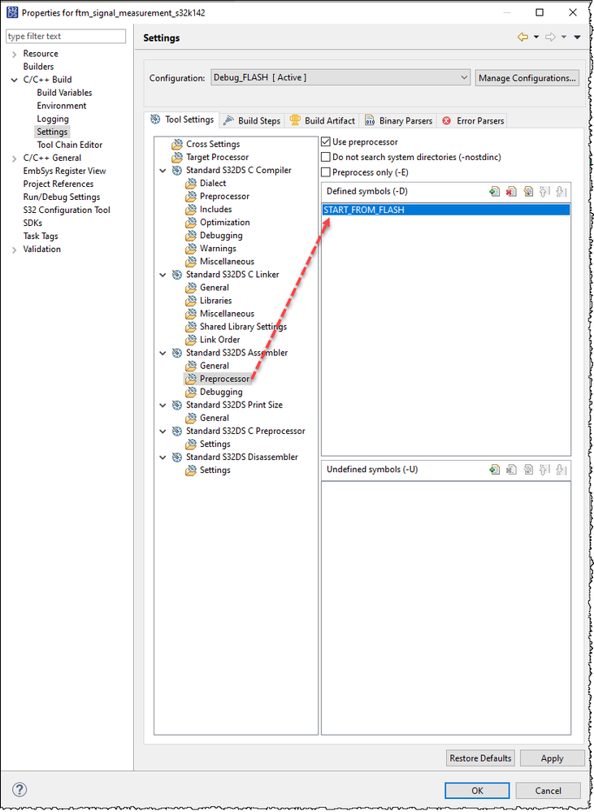Click the back navigation arrow icon

coord(522,37)
